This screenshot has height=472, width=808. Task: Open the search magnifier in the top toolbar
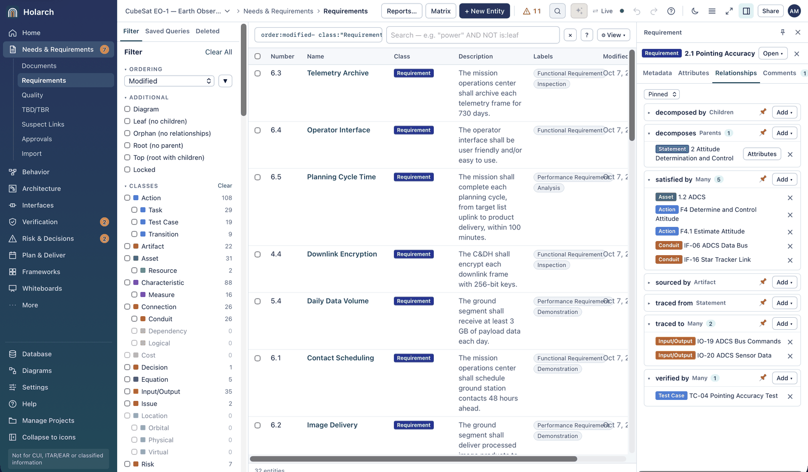pyautogui.click(x=558, y=11)
